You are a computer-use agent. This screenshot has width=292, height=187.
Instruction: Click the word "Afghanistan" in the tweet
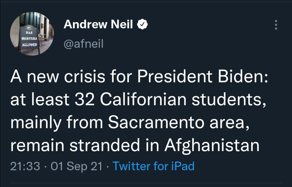[212, 145]
